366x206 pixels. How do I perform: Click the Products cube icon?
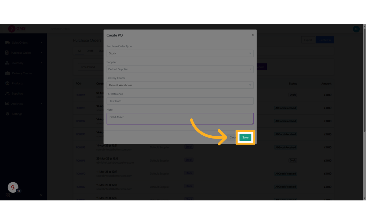click(x=7, y=83)
